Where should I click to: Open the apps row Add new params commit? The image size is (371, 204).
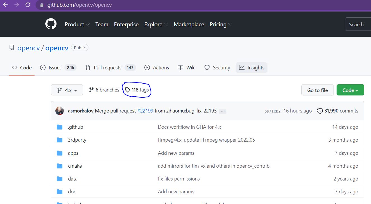(176, 153)
